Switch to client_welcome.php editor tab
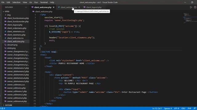 pos(43,7)
